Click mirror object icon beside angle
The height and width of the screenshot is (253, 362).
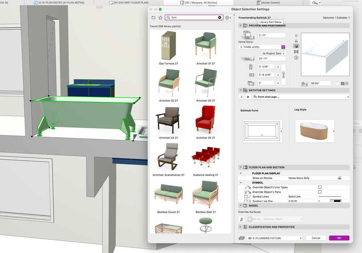(342, 83)
